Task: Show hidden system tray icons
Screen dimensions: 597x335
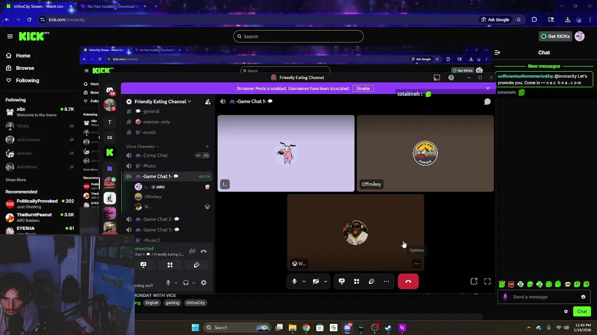Action: 528,328
